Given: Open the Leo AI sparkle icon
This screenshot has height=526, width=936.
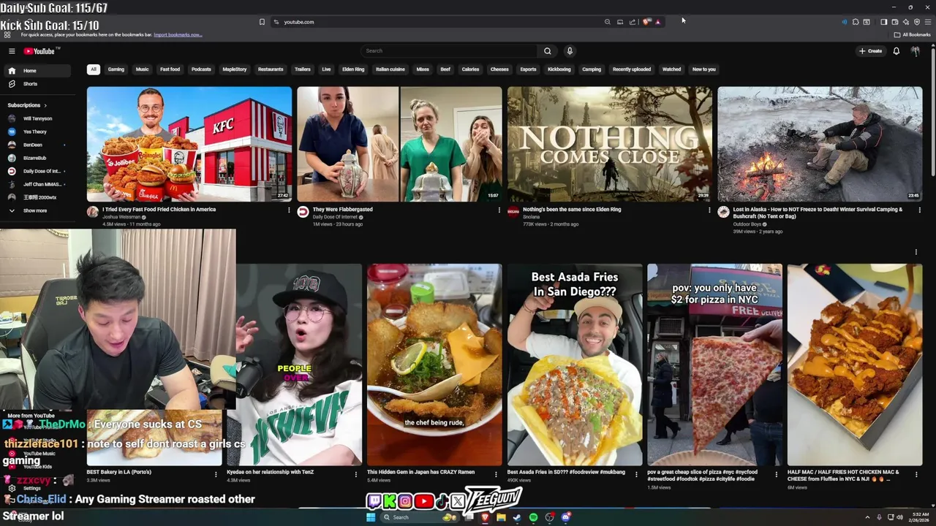Looking at the screenshot, I should point(906,22).
